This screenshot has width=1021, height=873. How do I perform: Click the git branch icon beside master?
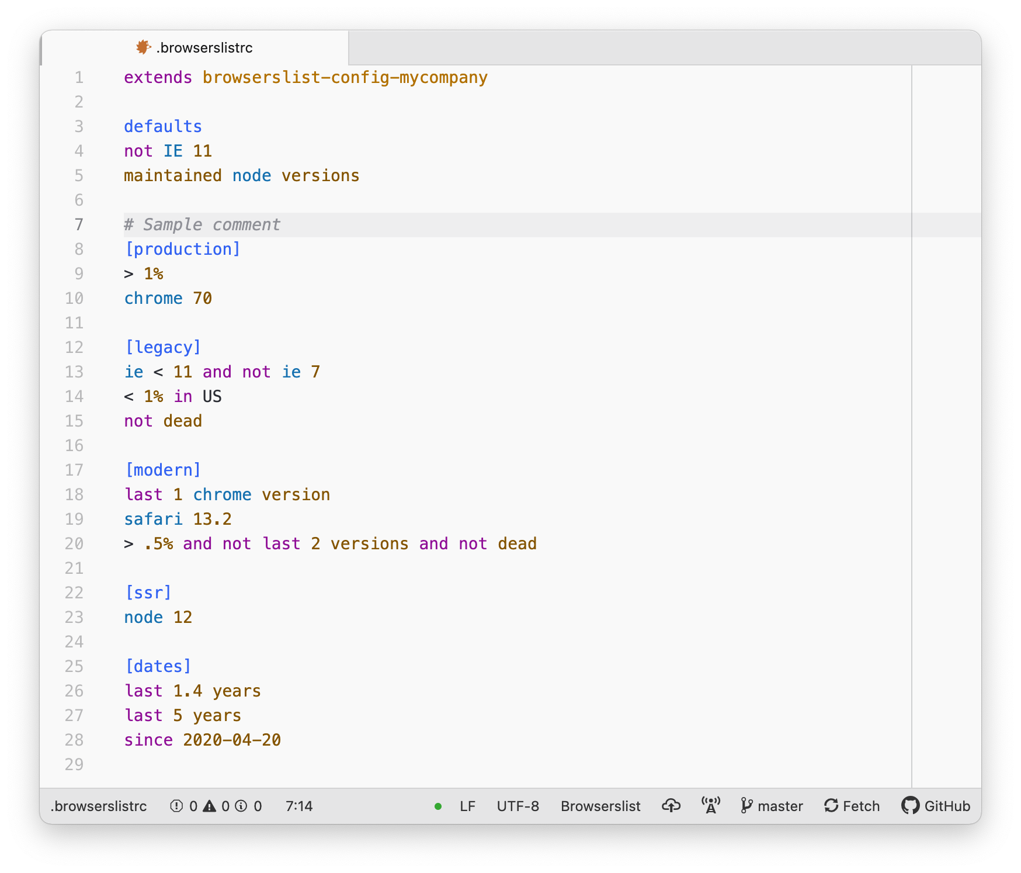click(x=746, y=806)
